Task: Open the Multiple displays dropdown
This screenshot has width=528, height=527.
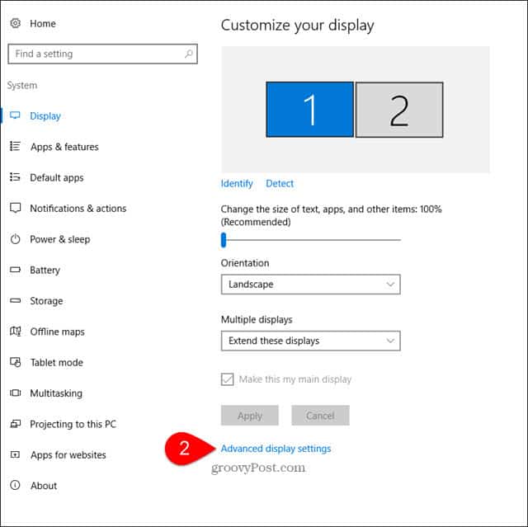Action: tap(310, 341)
